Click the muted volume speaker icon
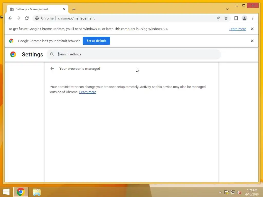The height and width of the screenshot is (197, 263). 239,192
